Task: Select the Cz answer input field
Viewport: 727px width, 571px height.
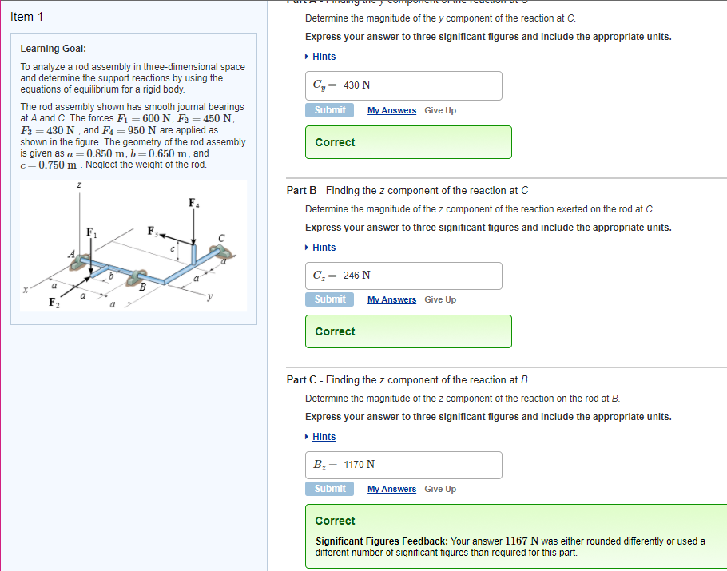Action: 402,275
